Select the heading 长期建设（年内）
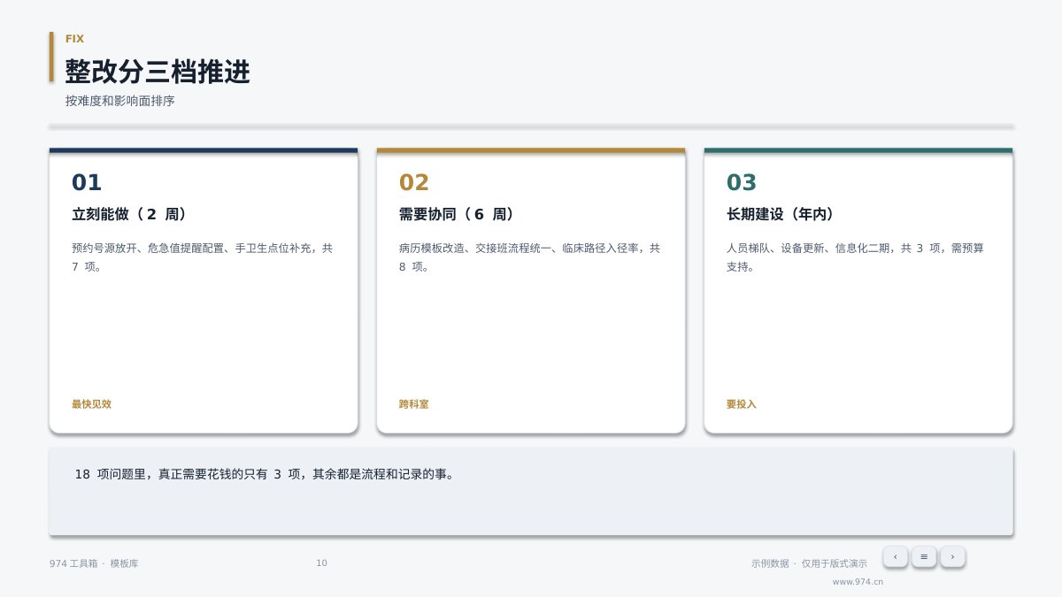Viewport: 1062px width, 597px height. point(781,214)
